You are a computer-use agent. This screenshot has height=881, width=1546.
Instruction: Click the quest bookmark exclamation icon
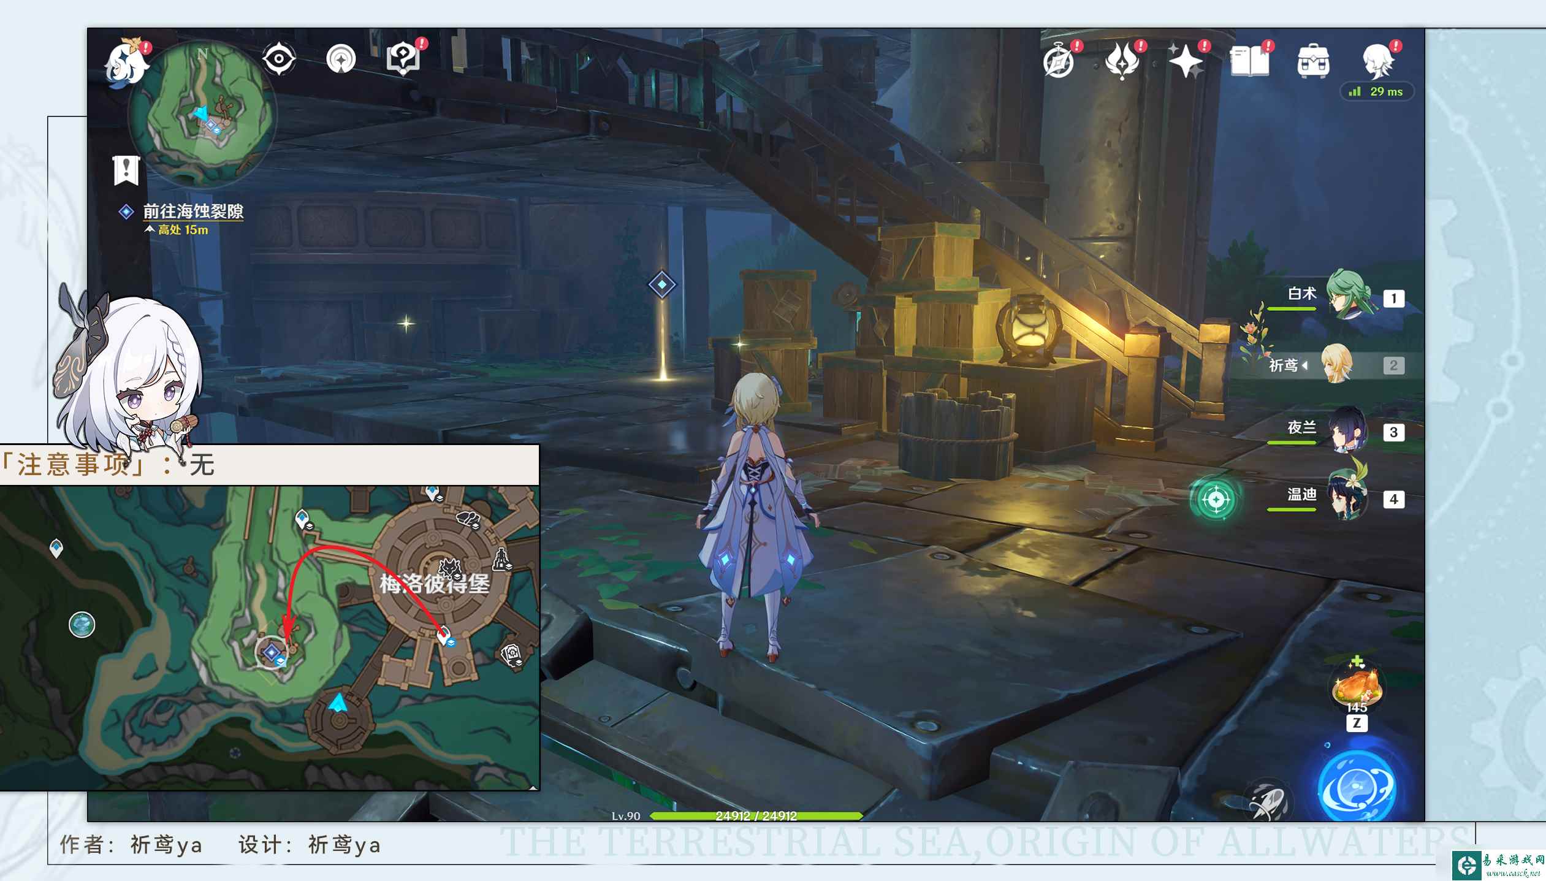point(126,170)
